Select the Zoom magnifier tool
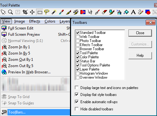This screenshot has width=157, height=116. 10,12
